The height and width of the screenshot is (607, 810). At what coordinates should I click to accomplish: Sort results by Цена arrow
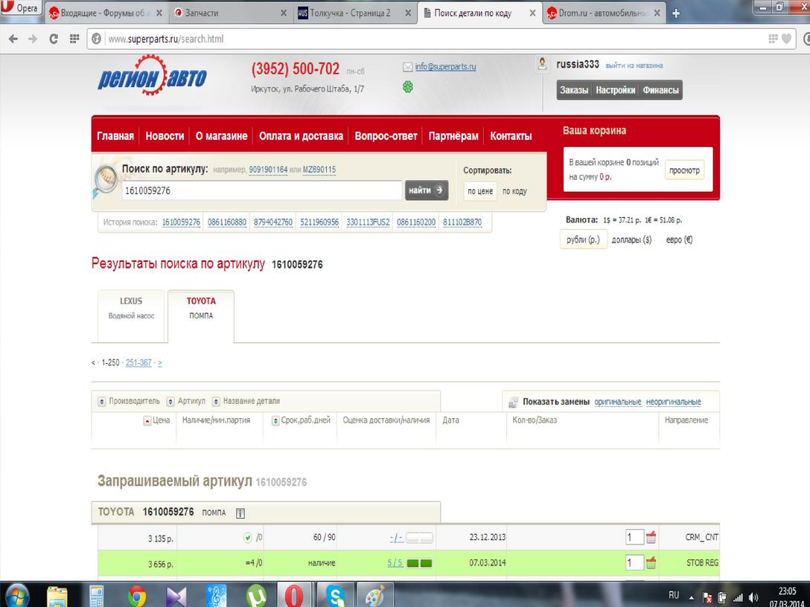pyautogui.click(x=147, y=421)
